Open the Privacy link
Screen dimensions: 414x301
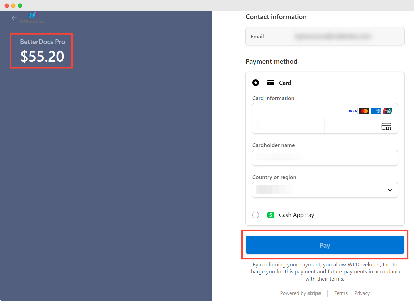(362, 293)
